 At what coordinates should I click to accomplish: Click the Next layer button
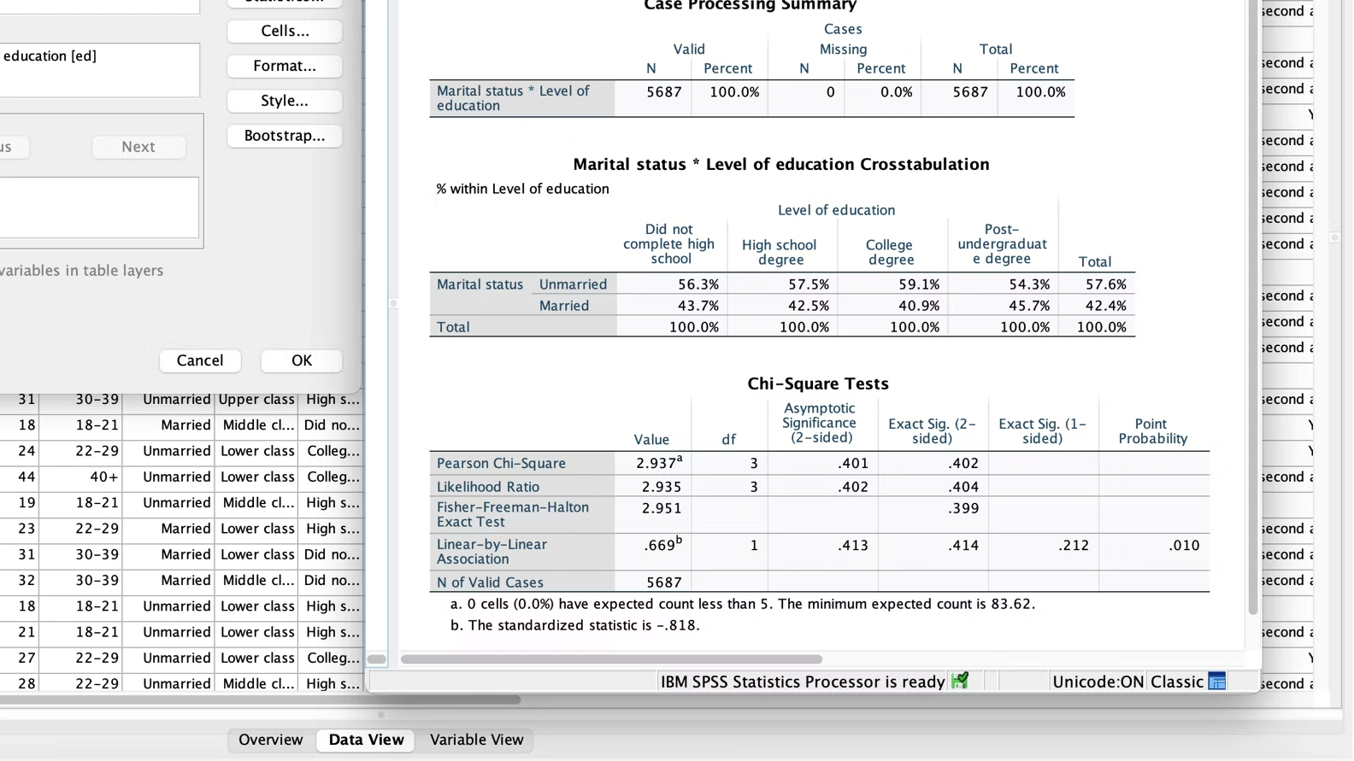[138, 147]
